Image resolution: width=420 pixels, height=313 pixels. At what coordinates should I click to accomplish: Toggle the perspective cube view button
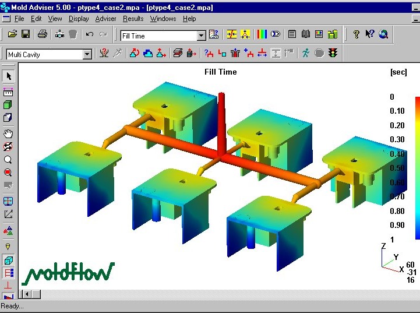[x=8, y=261]
